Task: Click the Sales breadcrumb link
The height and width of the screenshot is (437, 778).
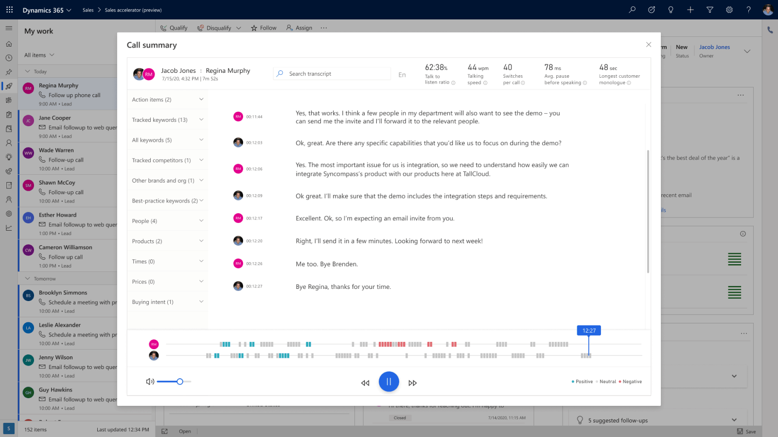Action: [88, 10]
